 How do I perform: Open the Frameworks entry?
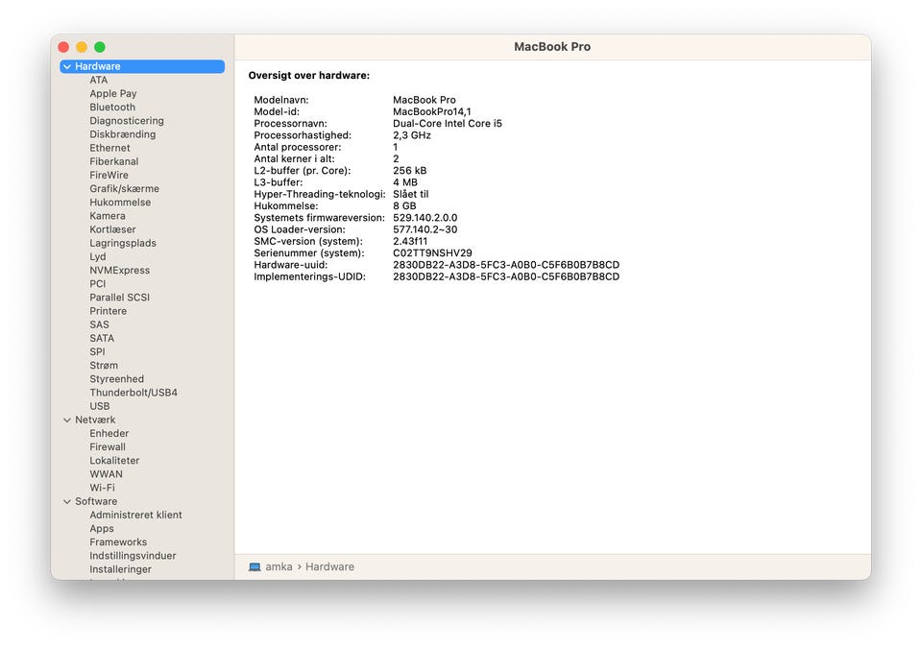[x=118, y=542]
